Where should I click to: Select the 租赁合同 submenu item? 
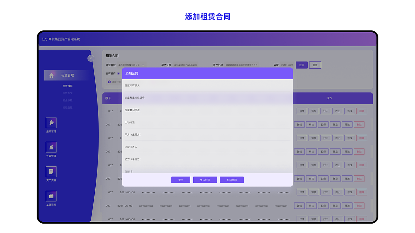pos(67,86)
